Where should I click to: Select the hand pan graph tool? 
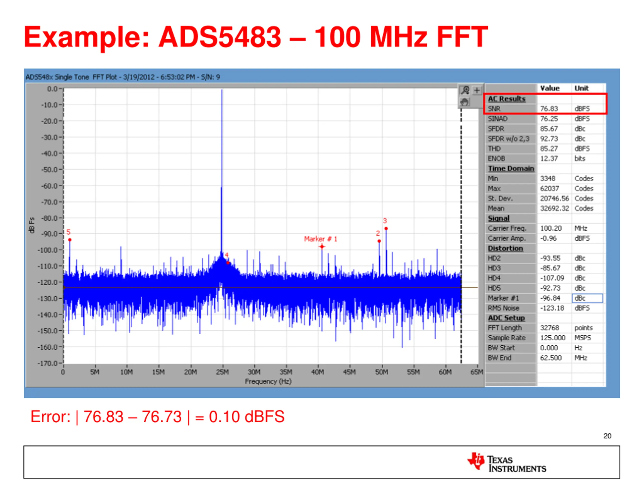pyautogui.click(x=465, y=102)
